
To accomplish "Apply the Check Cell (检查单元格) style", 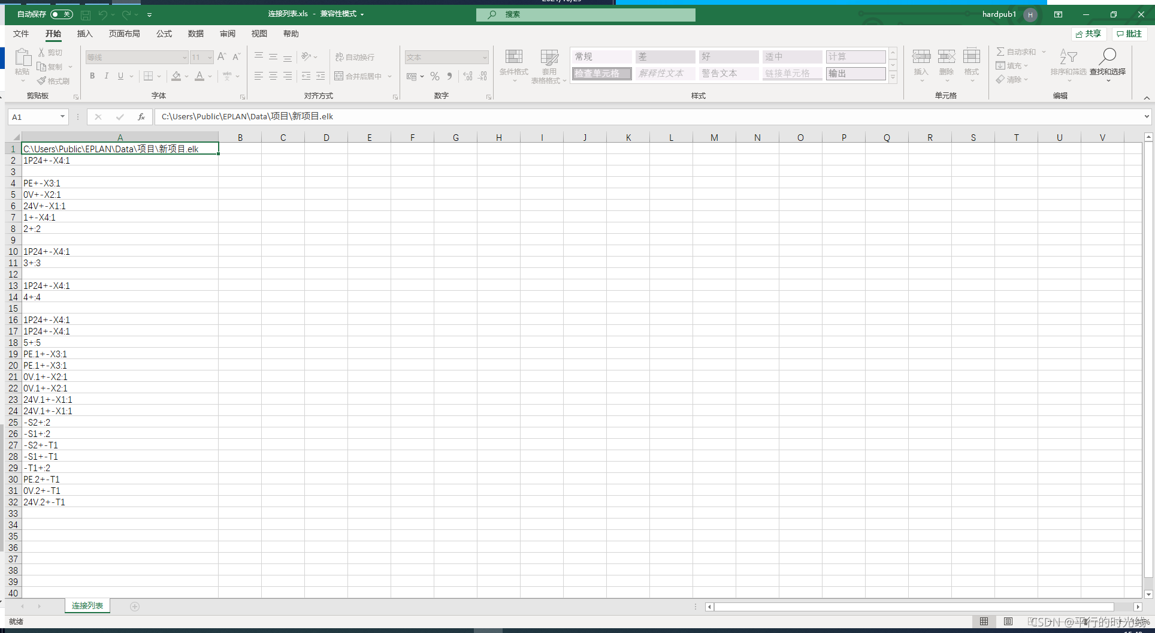I will pos(601,74).
